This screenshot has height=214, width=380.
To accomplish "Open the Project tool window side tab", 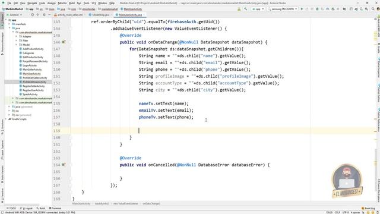I will point(2,21).
